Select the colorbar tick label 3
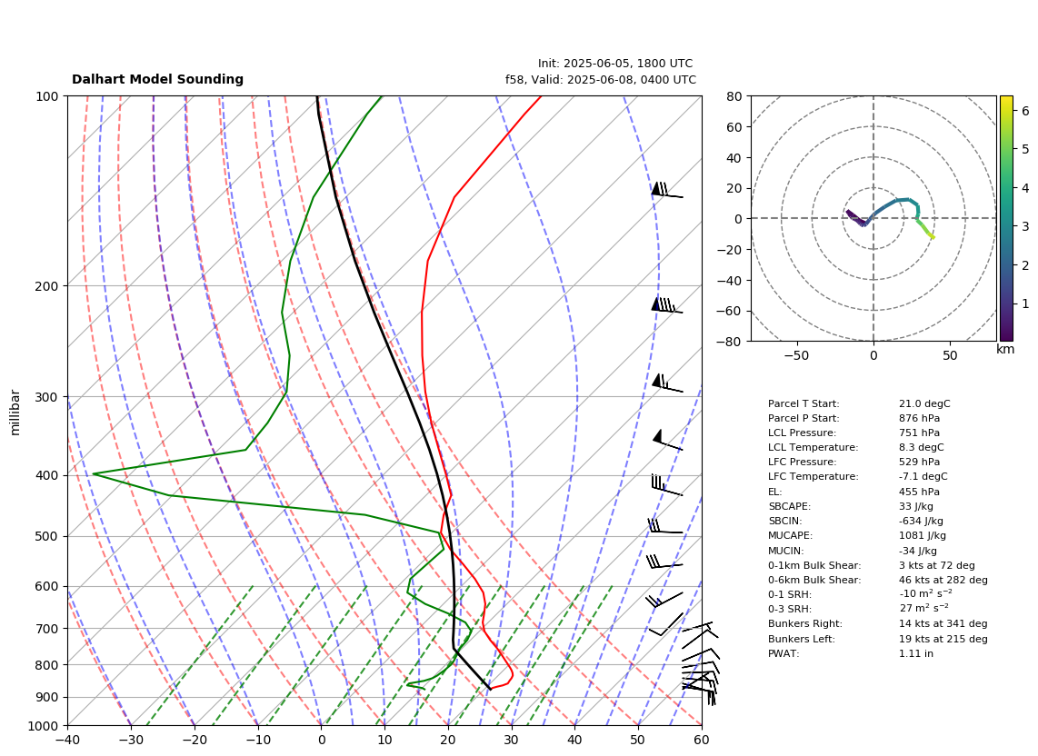Image resolution: width=1038 pixels, height=756 pixels. [1025, 226]
